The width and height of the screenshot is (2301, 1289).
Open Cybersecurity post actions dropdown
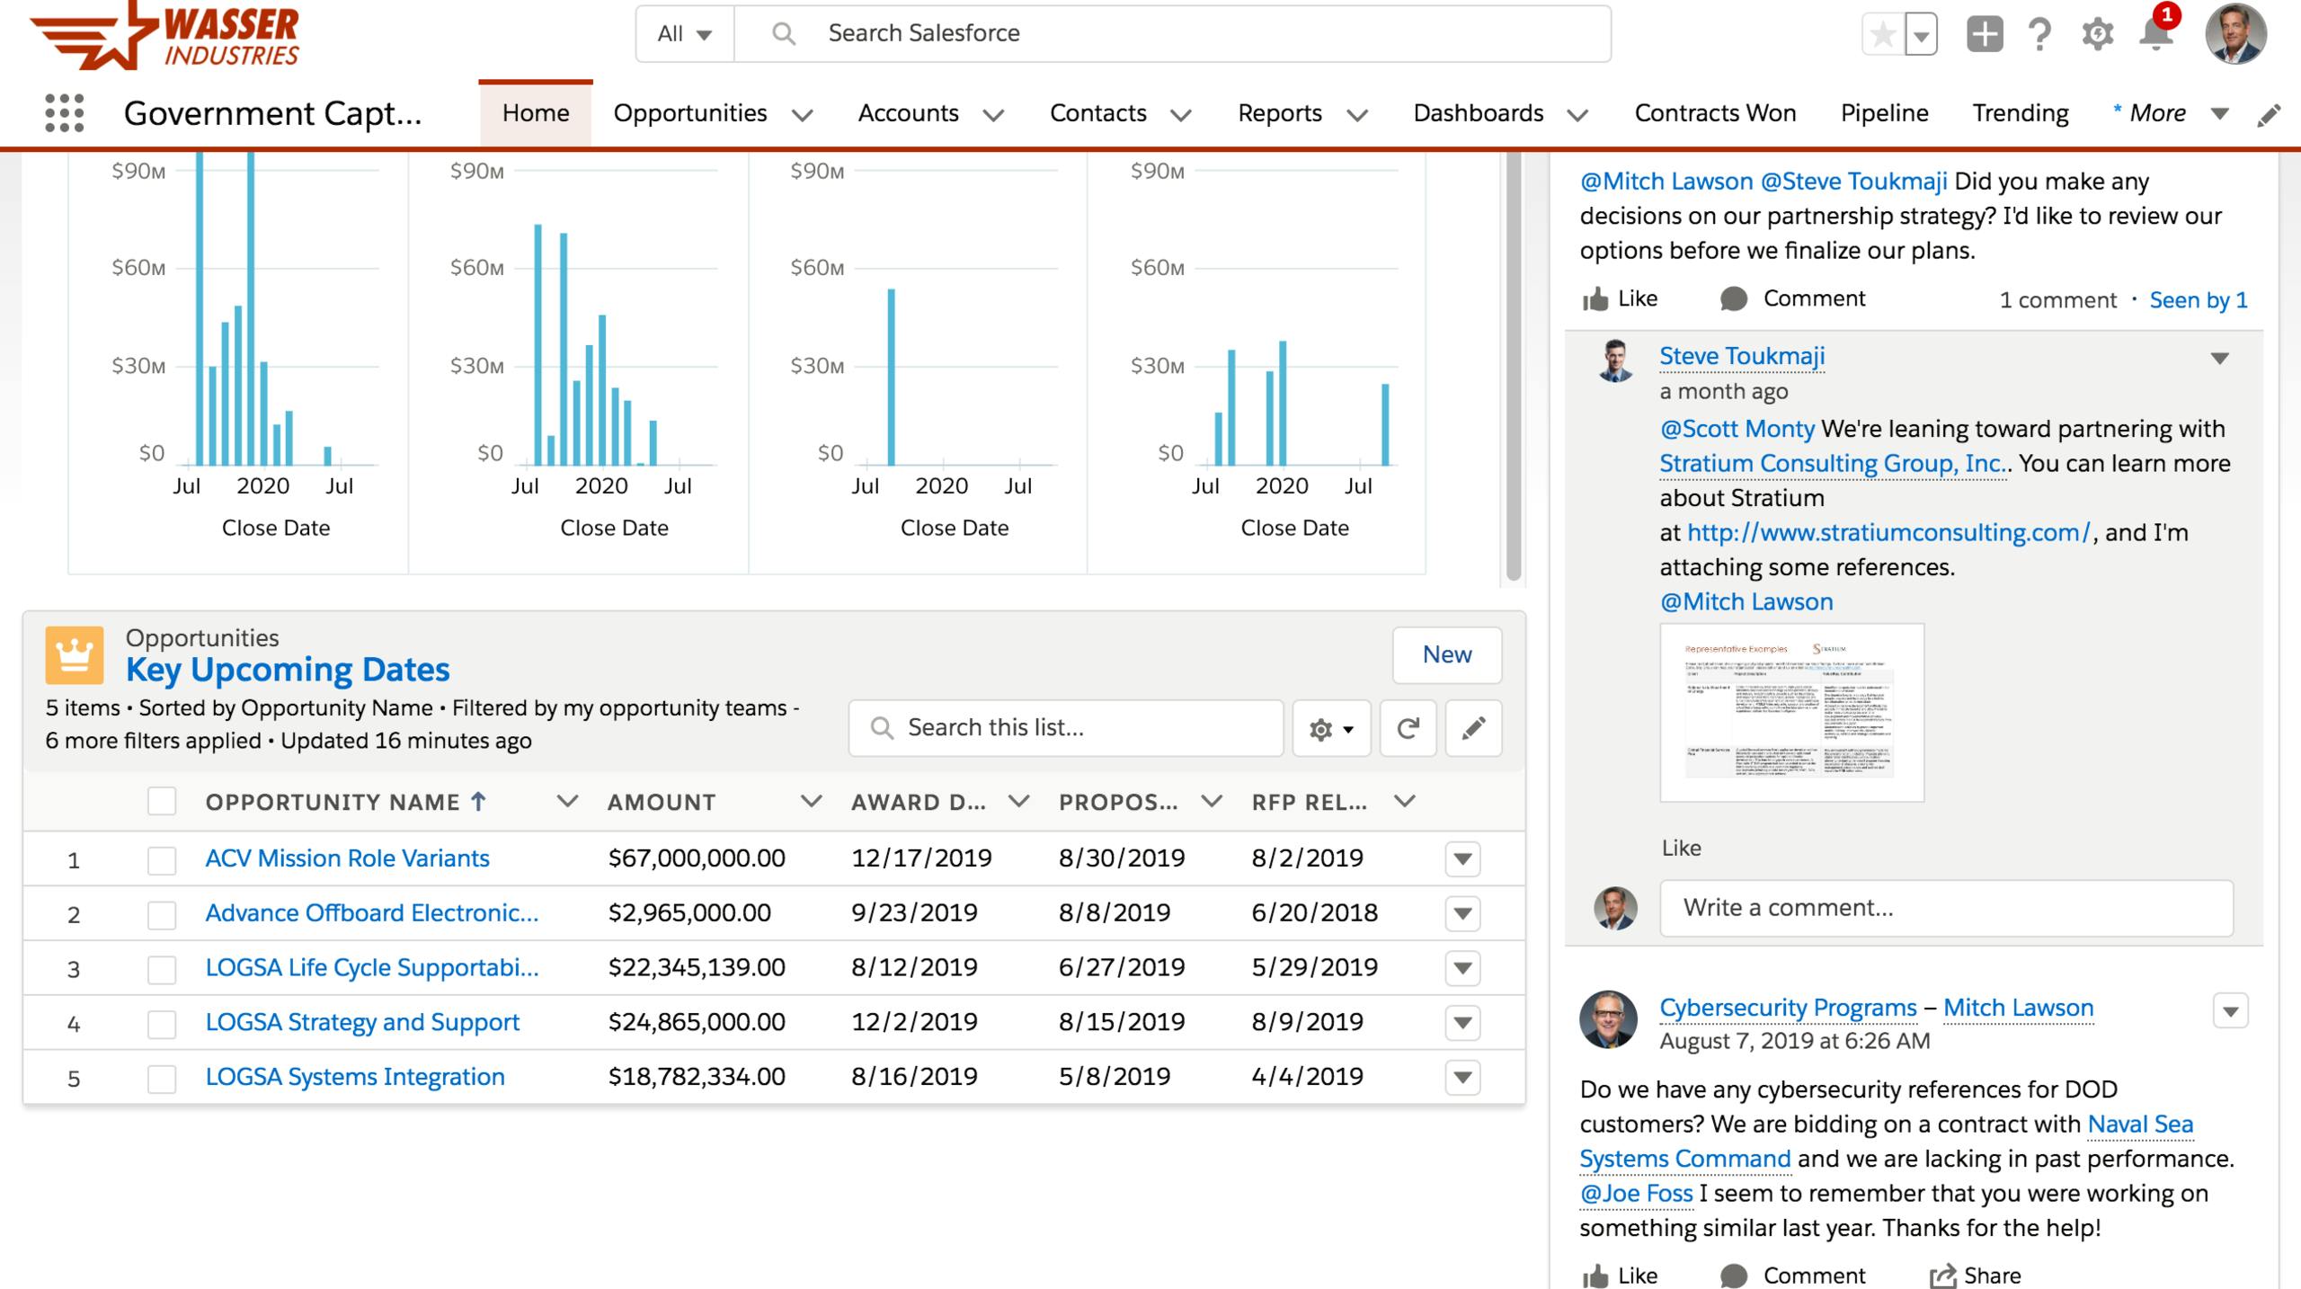pos(2230,1011)
